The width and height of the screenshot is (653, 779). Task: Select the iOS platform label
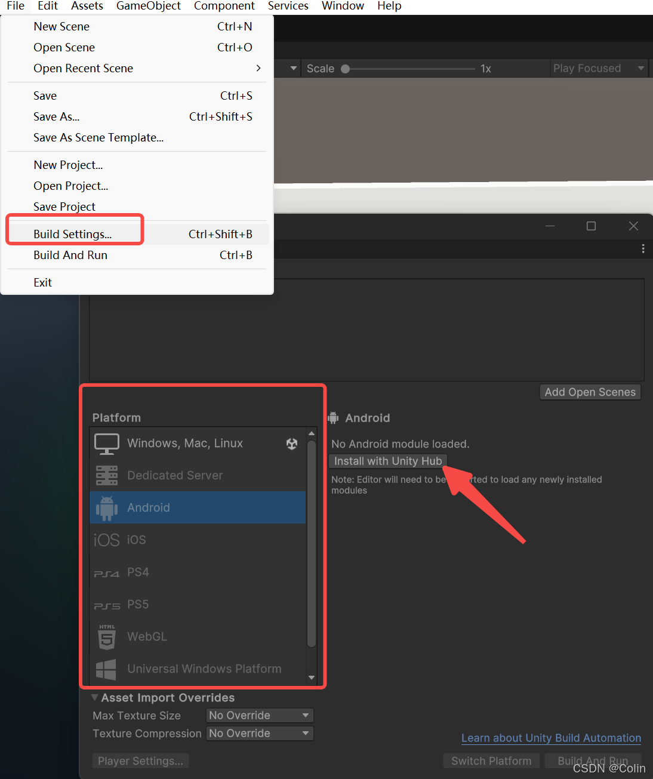137,540
